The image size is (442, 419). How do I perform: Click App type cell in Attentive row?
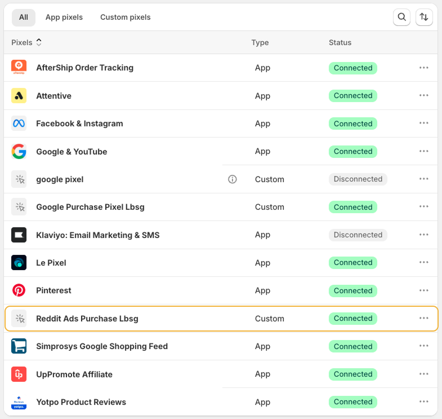262,96
